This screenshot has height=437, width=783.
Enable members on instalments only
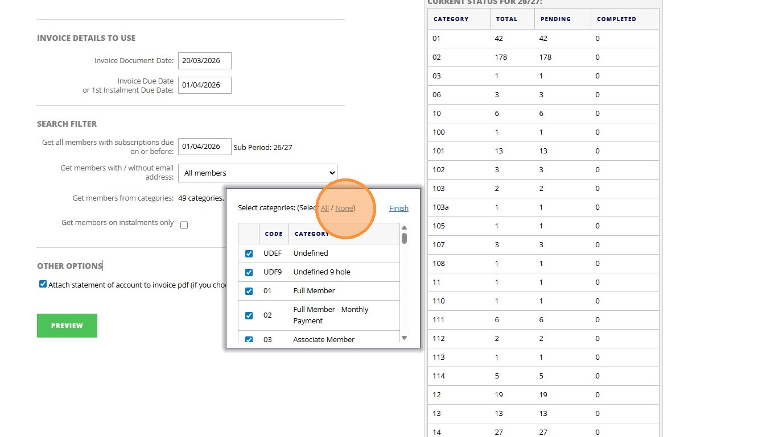coord(184,225)
